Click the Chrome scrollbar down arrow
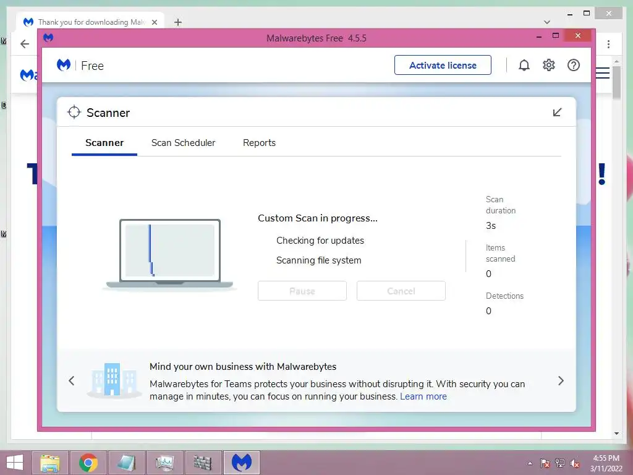The height and width of the screenshot is (475, 633). (616, 434)
